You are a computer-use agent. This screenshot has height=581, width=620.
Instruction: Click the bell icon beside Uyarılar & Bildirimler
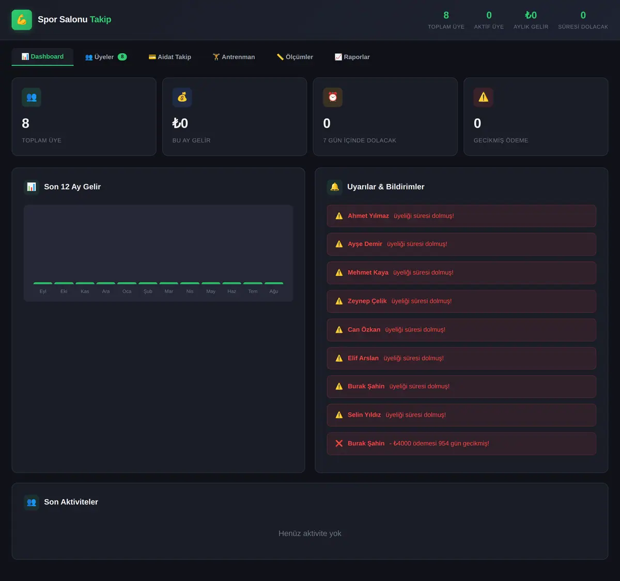[x=335, y=187]
